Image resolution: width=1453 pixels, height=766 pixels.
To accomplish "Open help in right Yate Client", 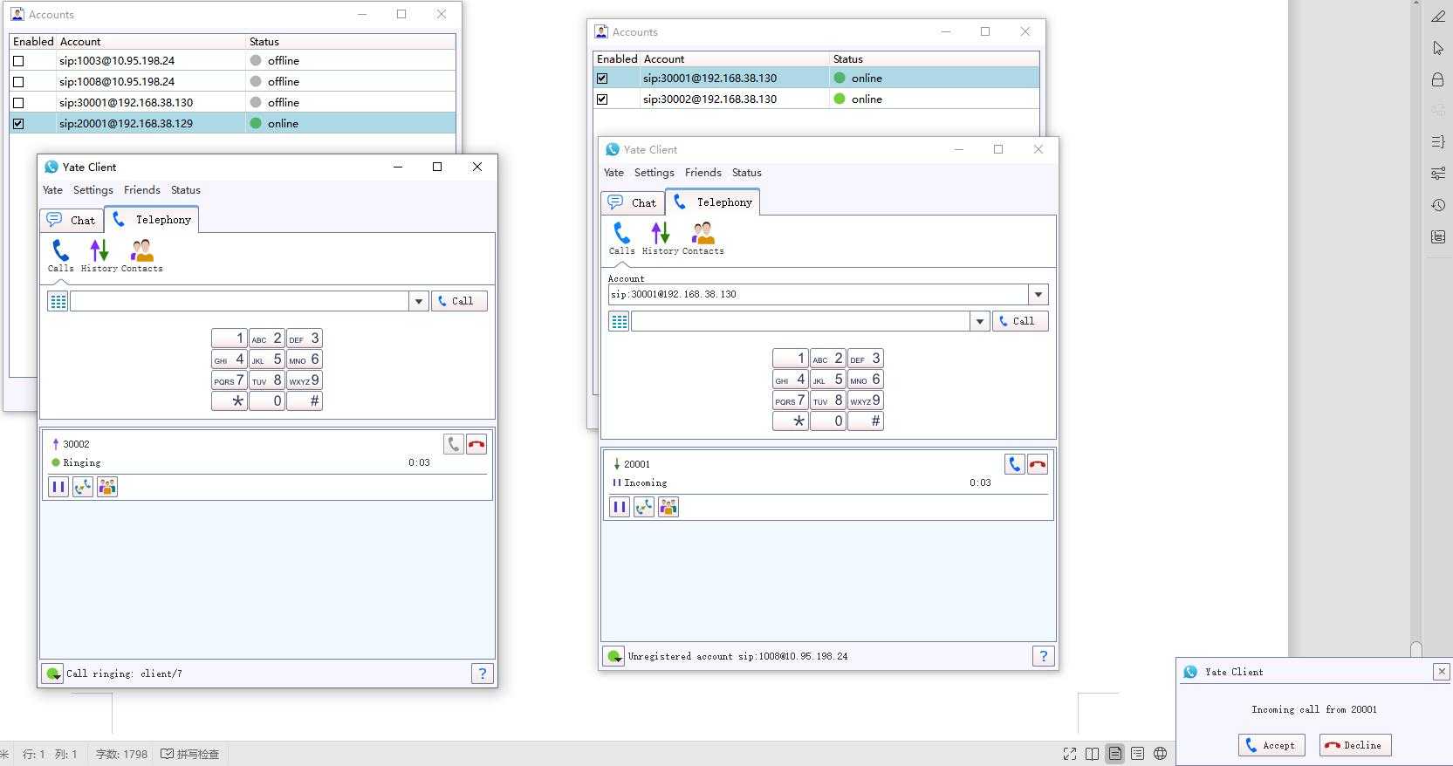I will coord(1043,656).
